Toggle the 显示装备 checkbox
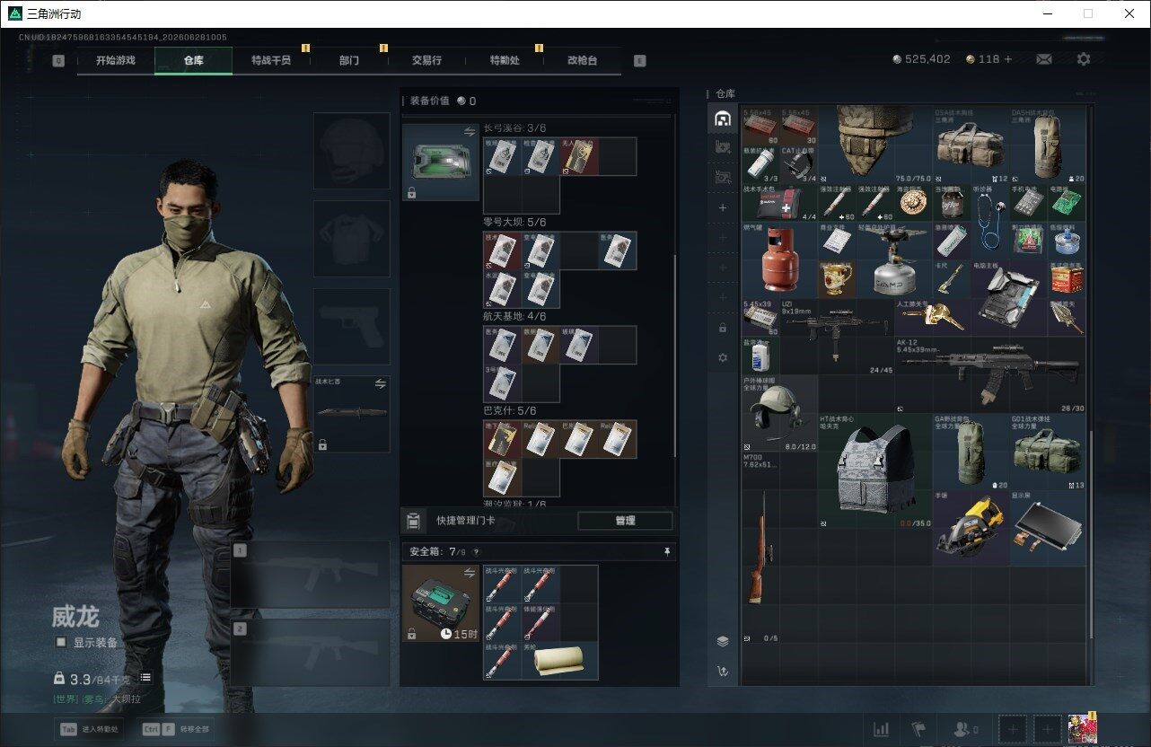Screen dimensions: 1151x747 tap(61, 642)
